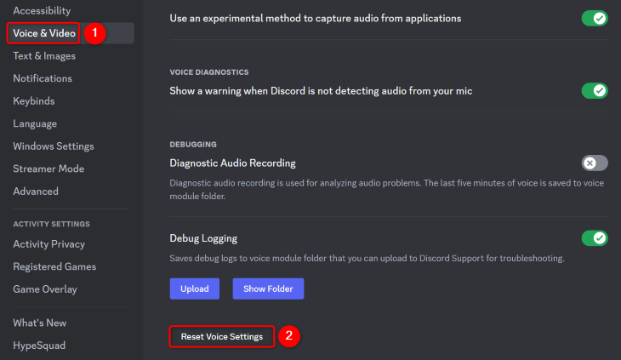Open Activity Privacy settings
The image size is (621, 360).
coord(49,244)
